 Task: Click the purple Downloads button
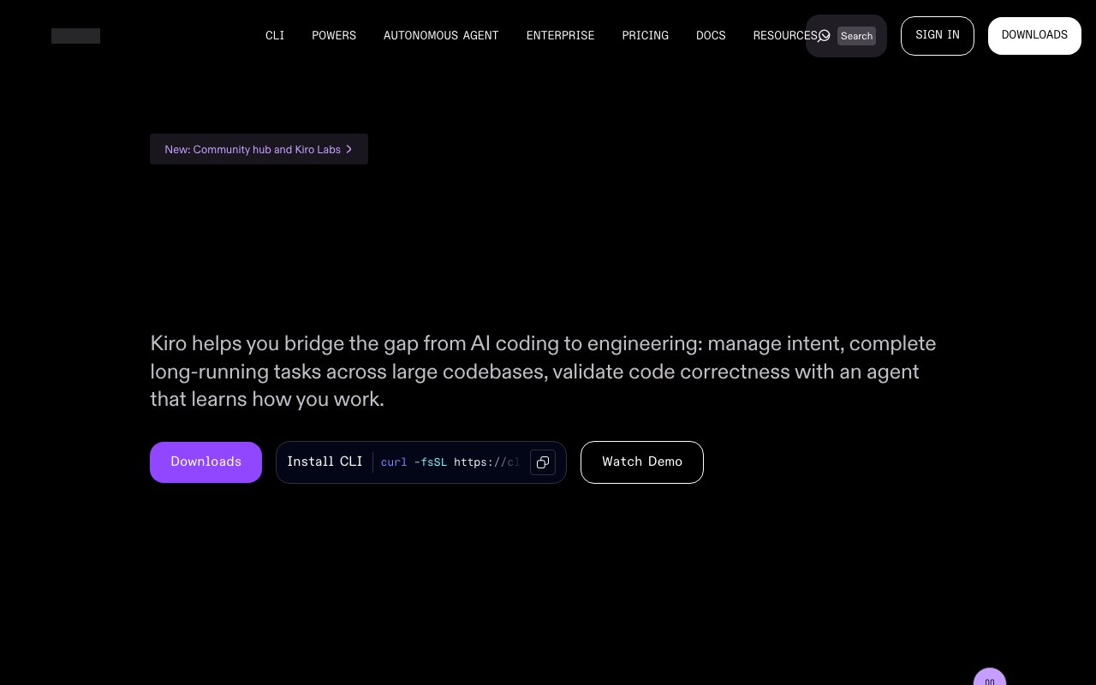(205, 462)
